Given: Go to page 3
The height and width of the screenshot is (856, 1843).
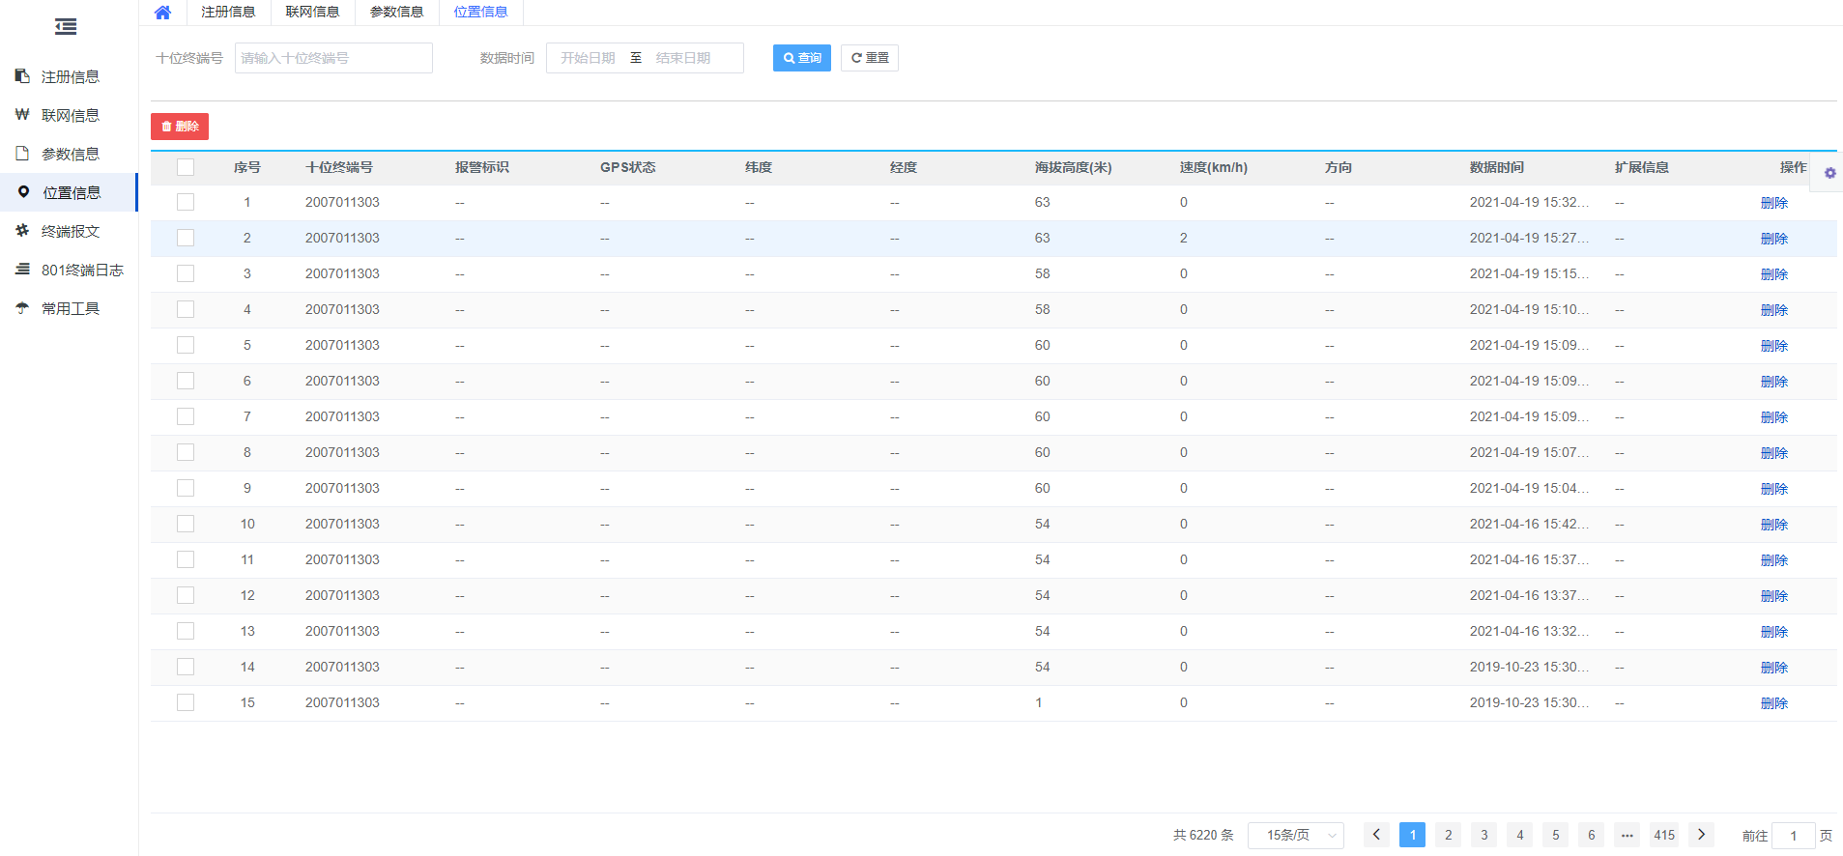Looking at the screenshot, I should tap(1483, 835).
